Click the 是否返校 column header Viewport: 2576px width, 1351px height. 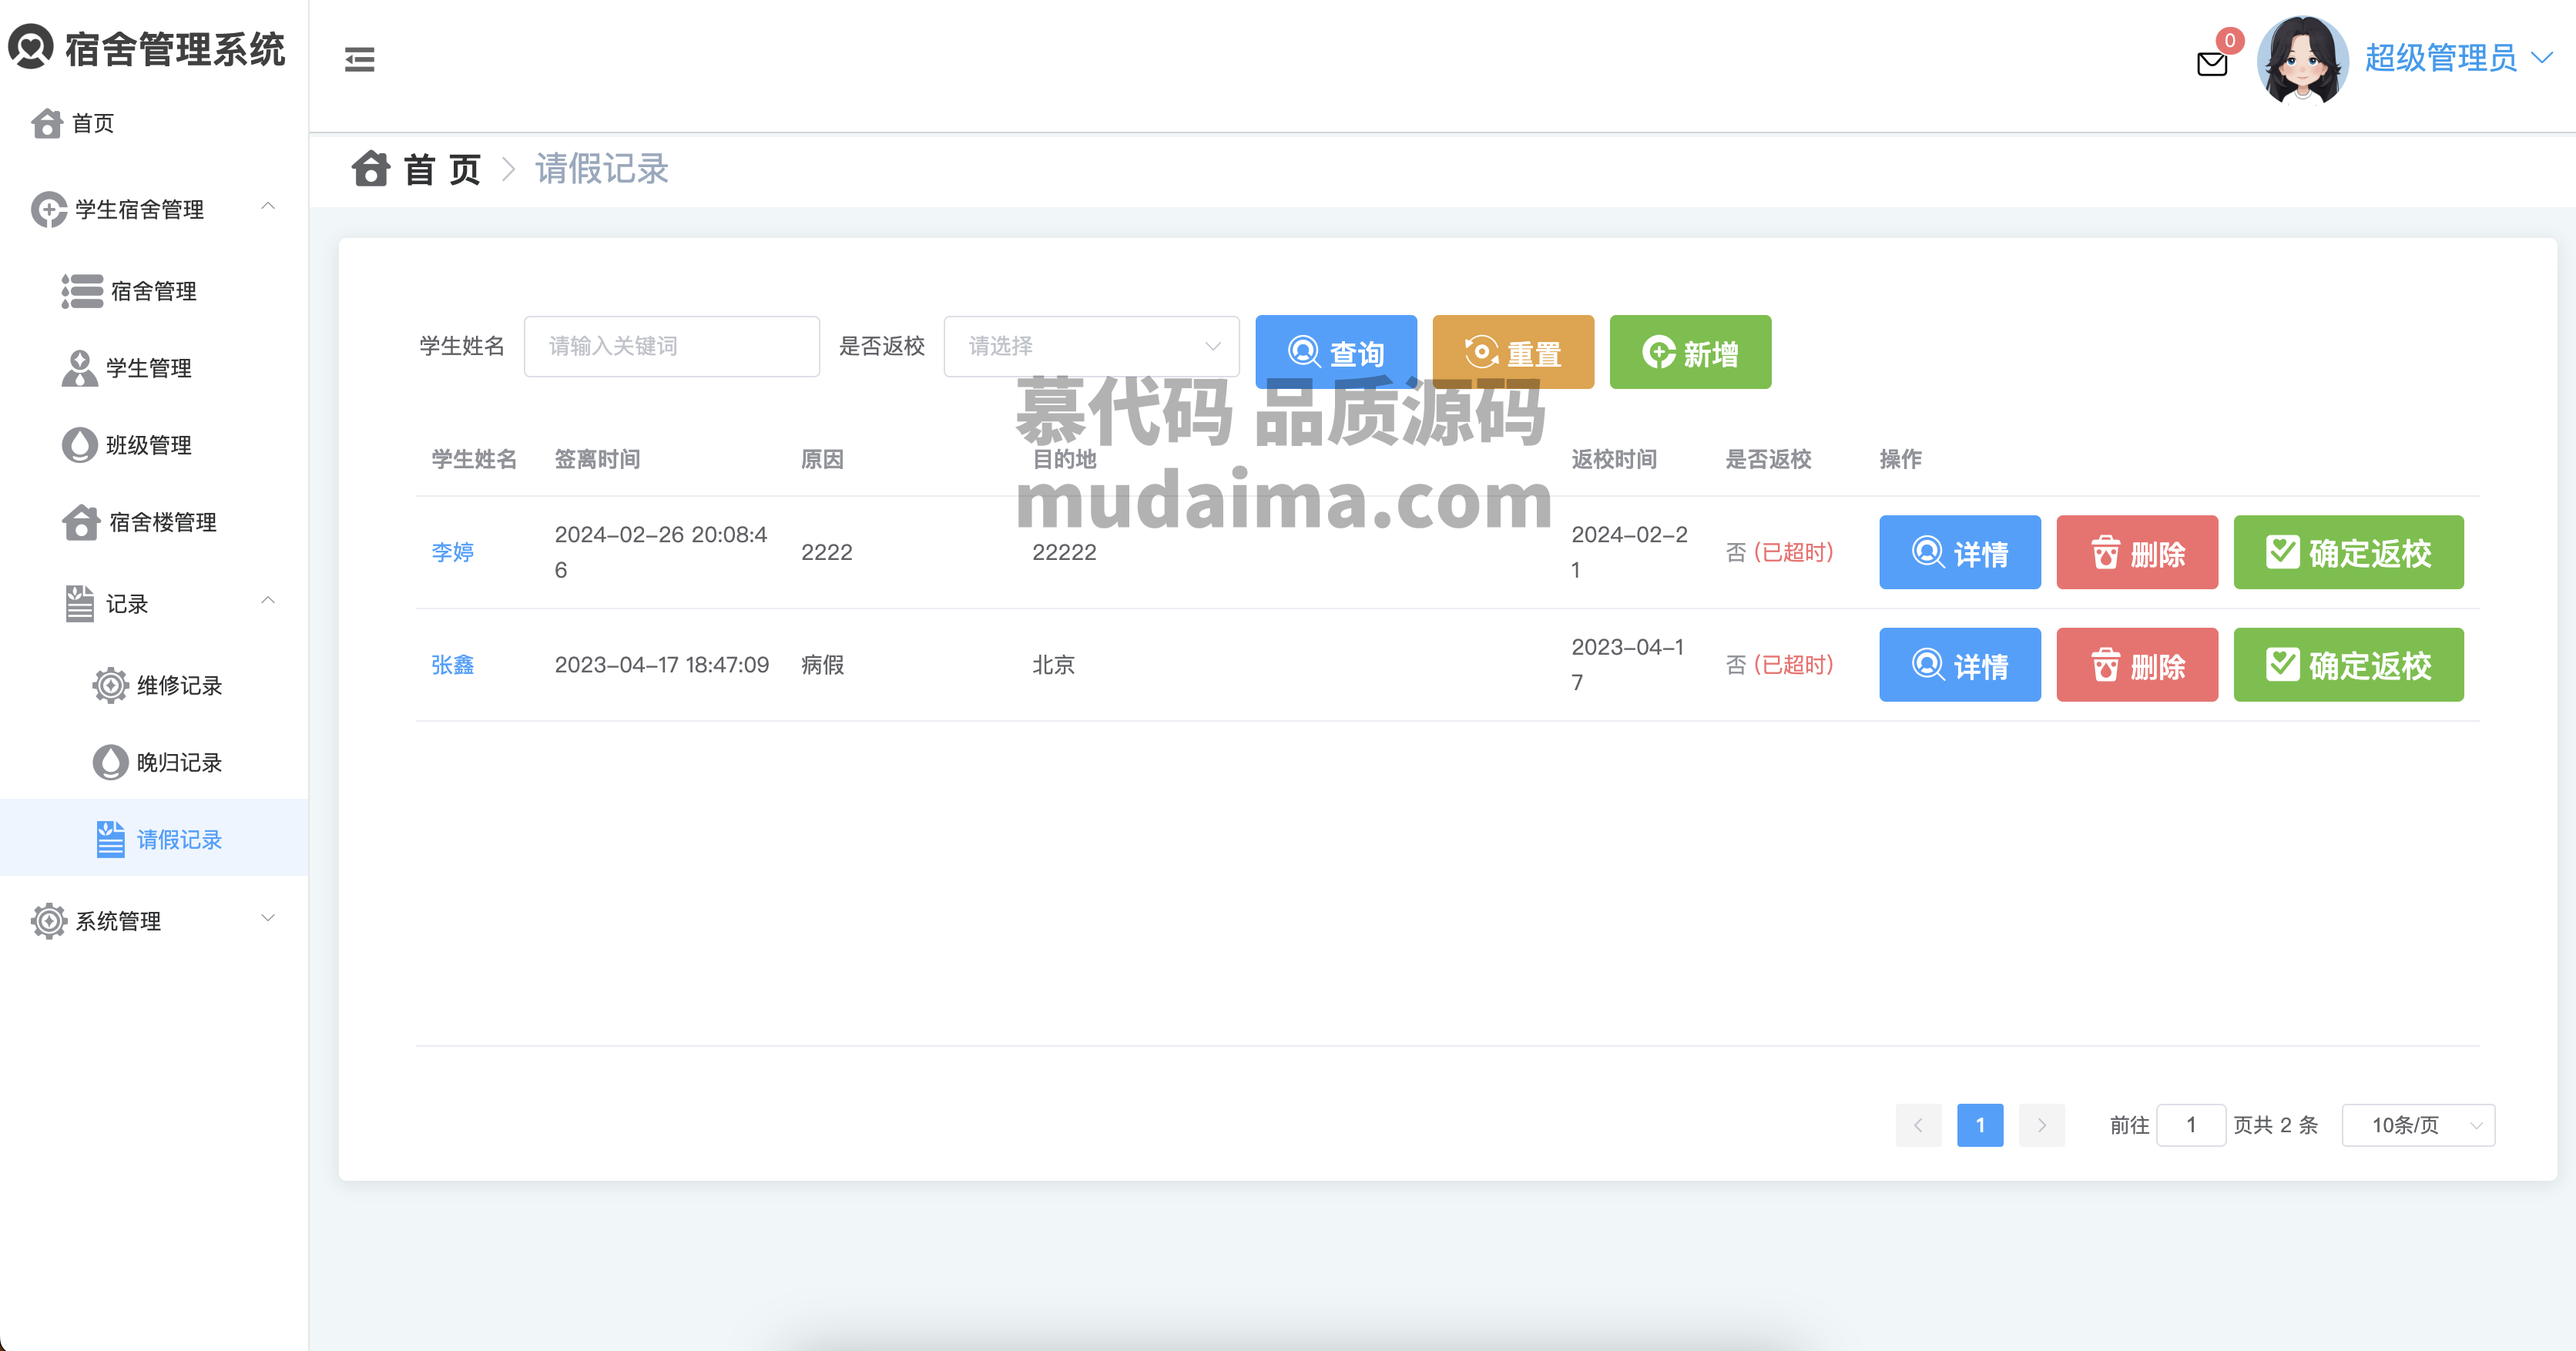click(1768, 459)
